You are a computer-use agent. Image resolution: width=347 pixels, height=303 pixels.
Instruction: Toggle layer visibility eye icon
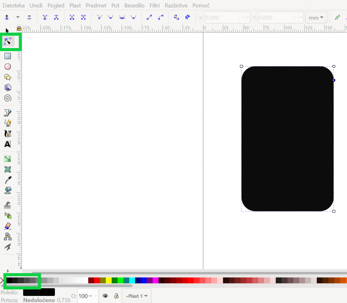[105, 296]
